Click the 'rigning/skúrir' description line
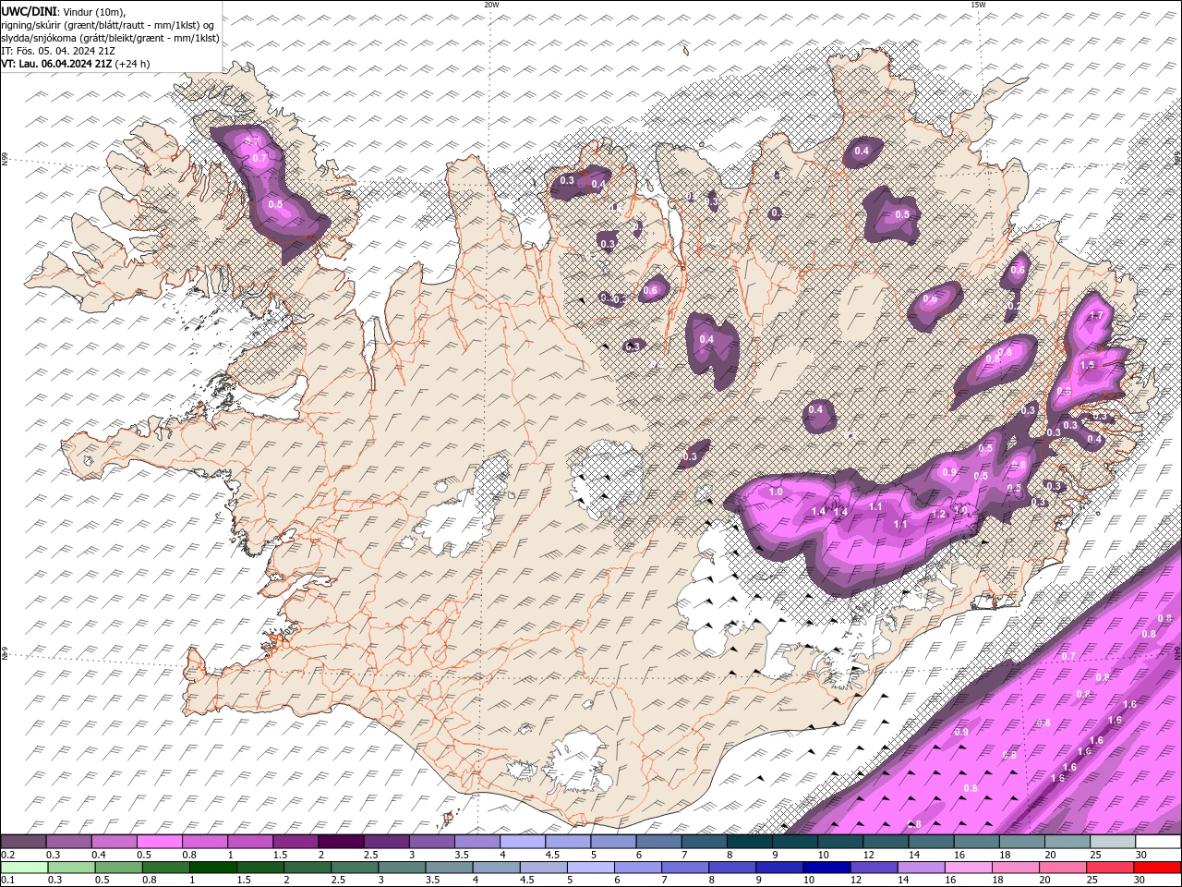The height and width of the screenshot is (887, 1182). 108,25
